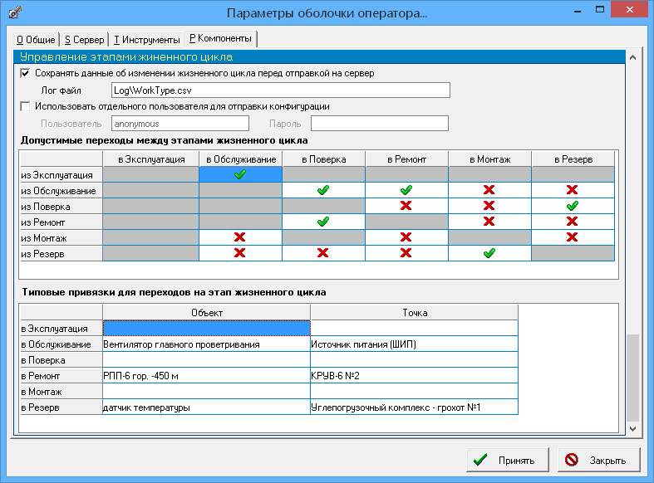Click the Лог файл input field
The image size is (654, 483).
[x=281, y=90]
